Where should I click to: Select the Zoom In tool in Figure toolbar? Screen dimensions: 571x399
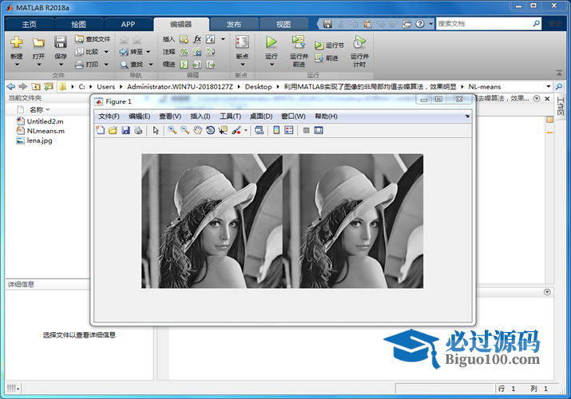pos(172,130)
